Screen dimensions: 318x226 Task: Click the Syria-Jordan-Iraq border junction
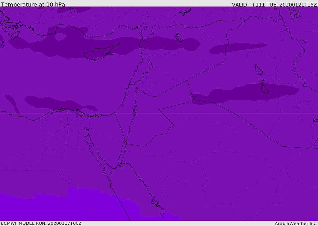[x=187, y=80]
